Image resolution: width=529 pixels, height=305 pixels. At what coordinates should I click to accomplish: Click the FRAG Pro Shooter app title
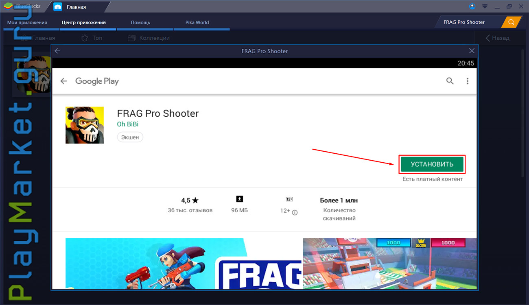(158, 113)
